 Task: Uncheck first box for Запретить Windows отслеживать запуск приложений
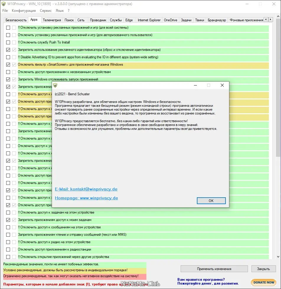pos(8,80)
